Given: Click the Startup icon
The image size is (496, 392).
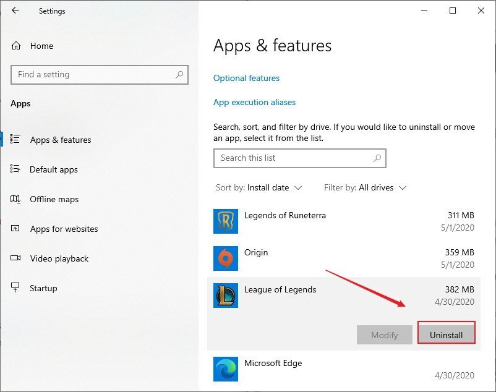Looking at the screenshot, I should pos(15,288).
